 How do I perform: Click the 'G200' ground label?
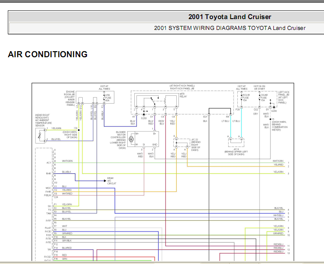pyautogui.click(x=274, y=111)
